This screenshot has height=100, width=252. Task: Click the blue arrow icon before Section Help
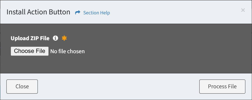click(78, 12)
